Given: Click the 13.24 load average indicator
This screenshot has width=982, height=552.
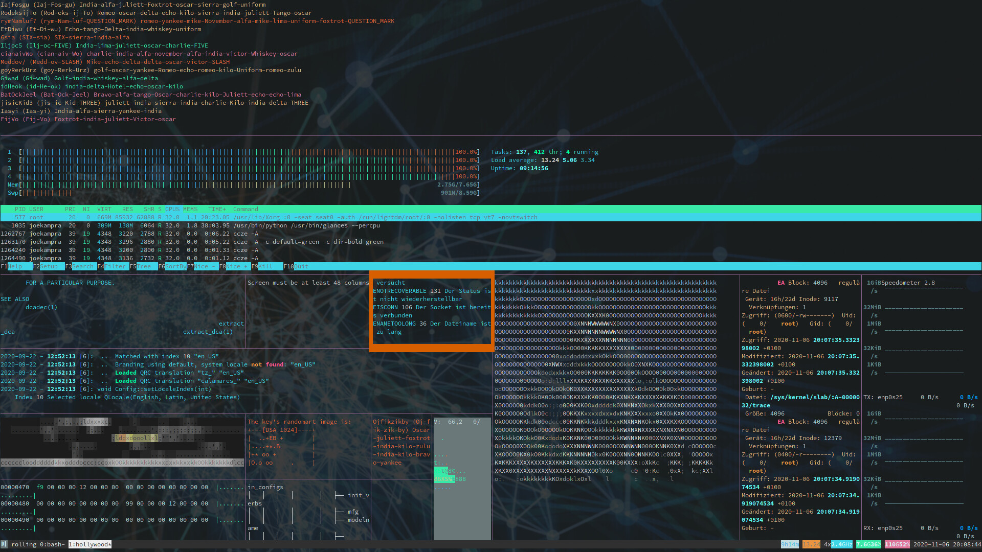Looking at the screenshot, I should click(811, 544).
